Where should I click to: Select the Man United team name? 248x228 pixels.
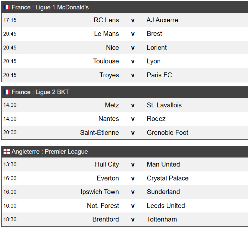tap(163, 164)
